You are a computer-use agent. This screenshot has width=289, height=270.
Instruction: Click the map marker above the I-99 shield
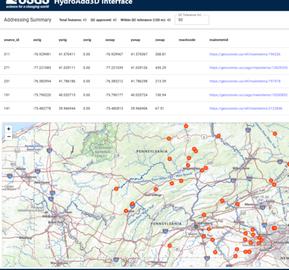[132, 203]
